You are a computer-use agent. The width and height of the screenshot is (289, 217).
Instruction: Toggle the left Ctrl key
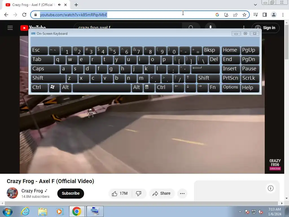click(40, 88)
